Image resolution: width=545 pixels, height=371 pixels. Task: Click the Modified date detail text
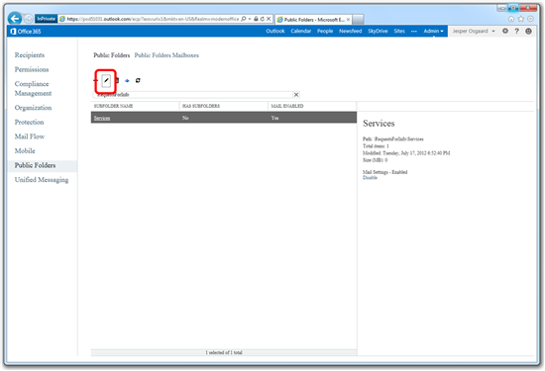[406, 153]
